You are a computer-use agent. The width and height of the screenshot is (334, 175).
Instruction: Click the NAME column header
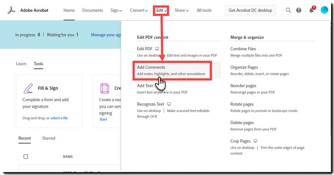(x=68, y=156)
